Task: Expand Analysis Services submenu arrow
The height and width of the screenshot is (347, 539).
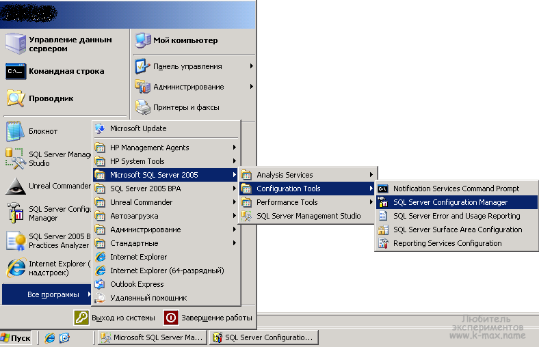Action: click(x=371, y=175)
